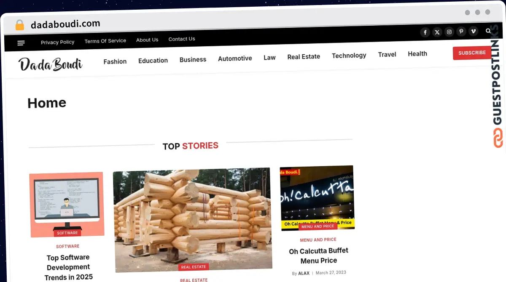Select the Fashion menu item

point(115,61)
